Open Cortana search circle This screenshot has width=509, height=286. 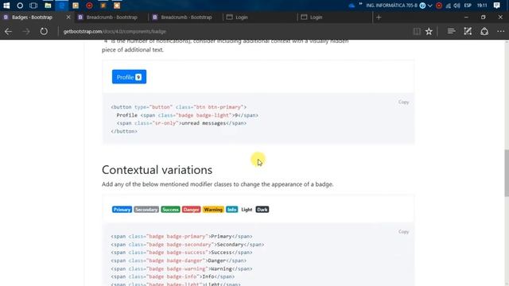click(20, 6)
